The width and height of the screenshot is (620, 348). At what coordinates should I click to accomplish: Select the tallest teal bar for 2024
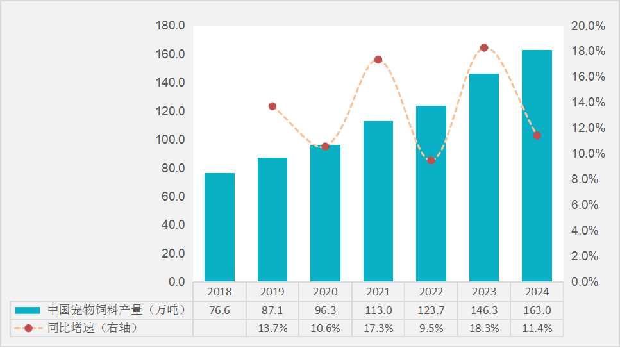[537, 165]
